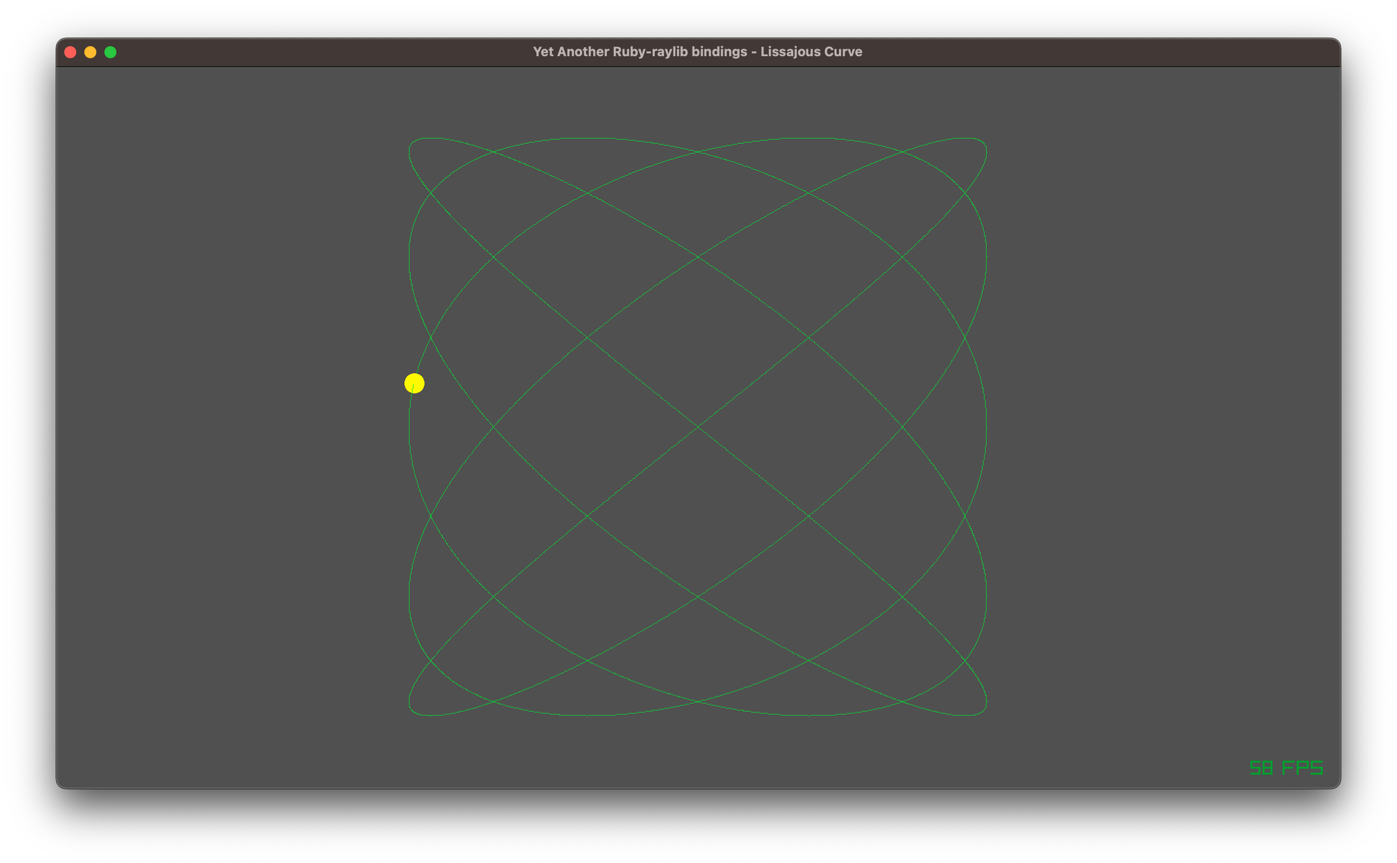Click the crossing directly below the center crossing

pyautogui.click(x=697, y=597)
